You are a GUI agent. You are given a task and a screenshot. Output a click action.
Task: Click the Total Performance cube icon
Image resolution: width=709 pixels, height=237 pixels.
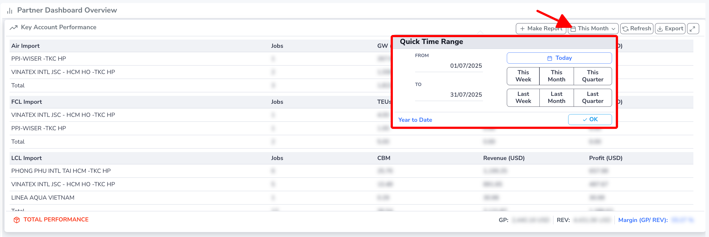[16, 220]
